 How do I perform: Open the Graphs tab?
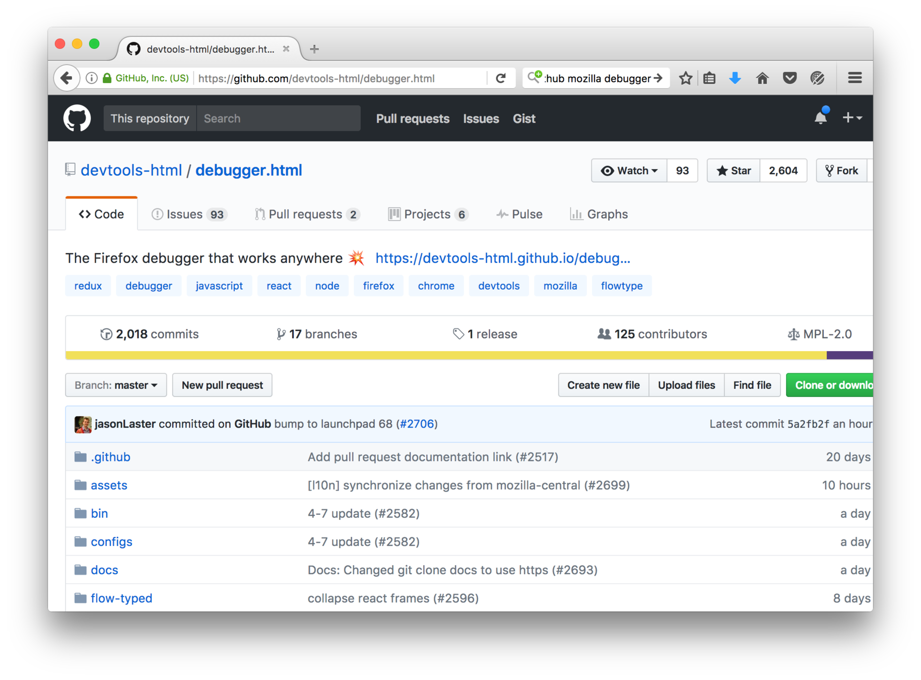point(599,214)
